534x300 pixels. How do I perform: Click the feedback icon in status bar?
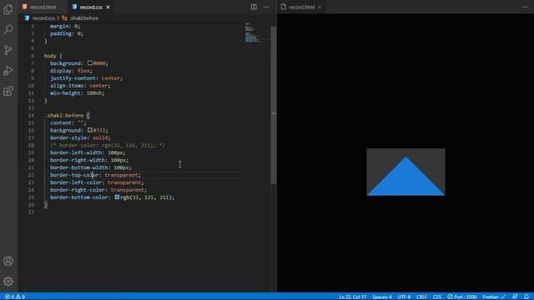pyautogui.click(x=515, y=297)
